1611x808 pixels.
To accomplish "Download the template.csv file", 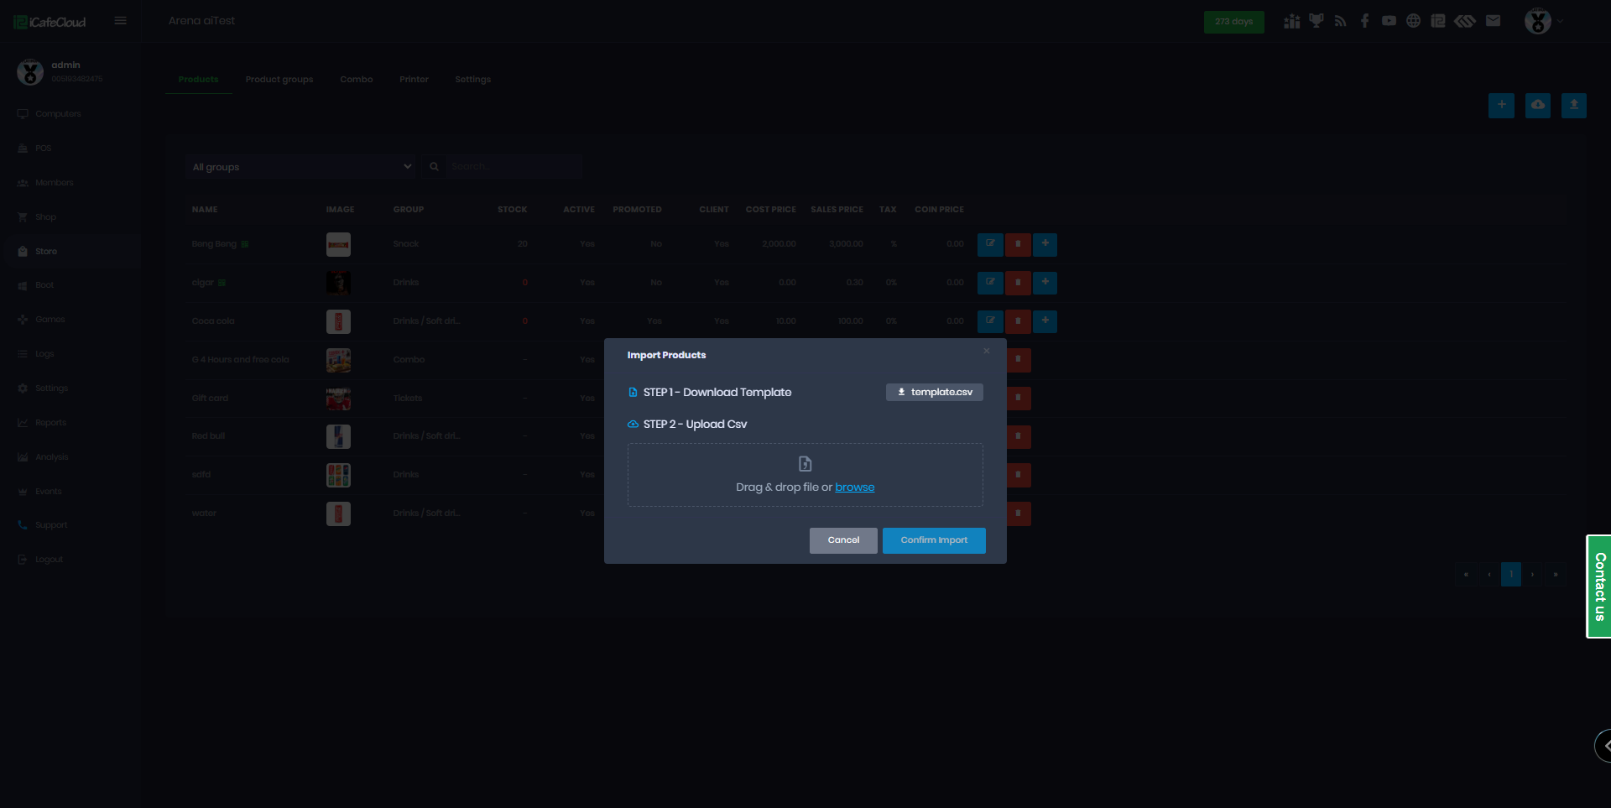I will pos(935,392).
